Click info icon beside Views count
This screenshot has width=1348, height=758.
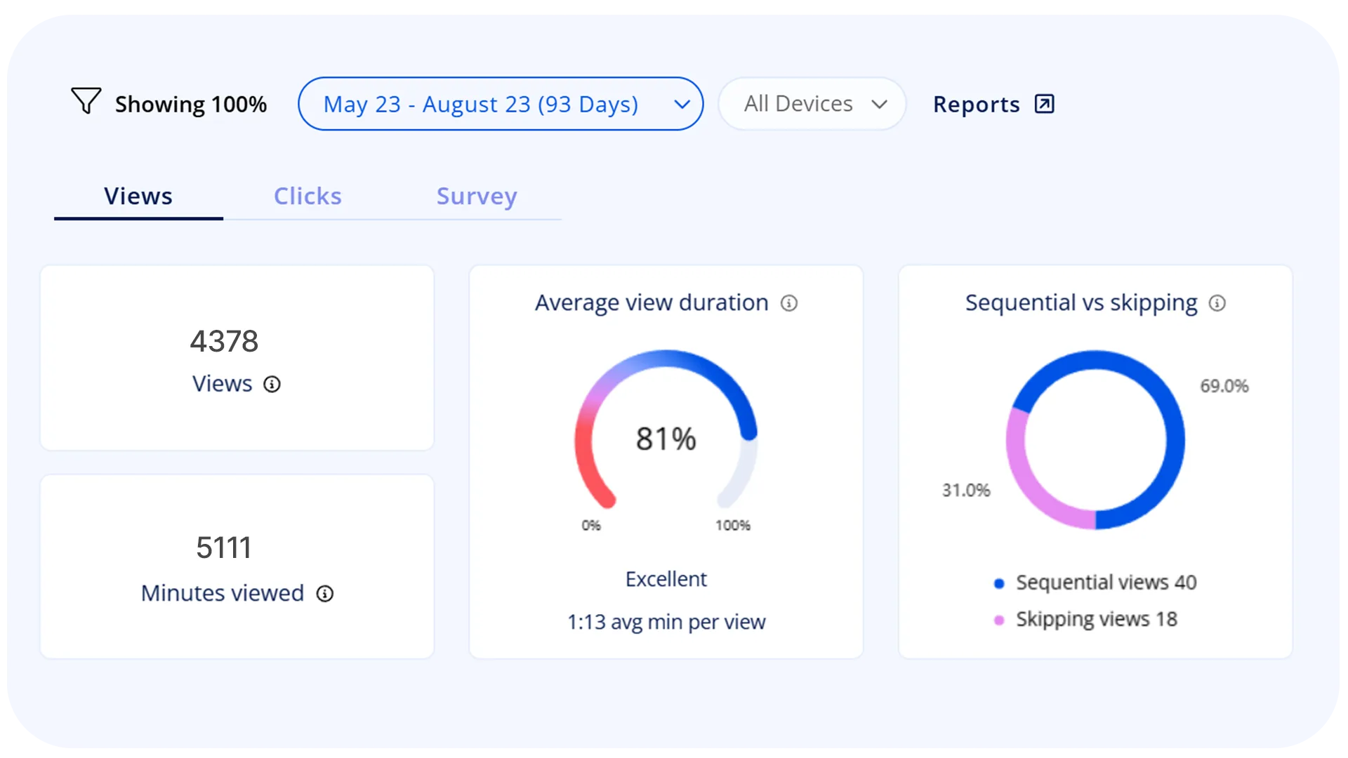tap(272, 385)
